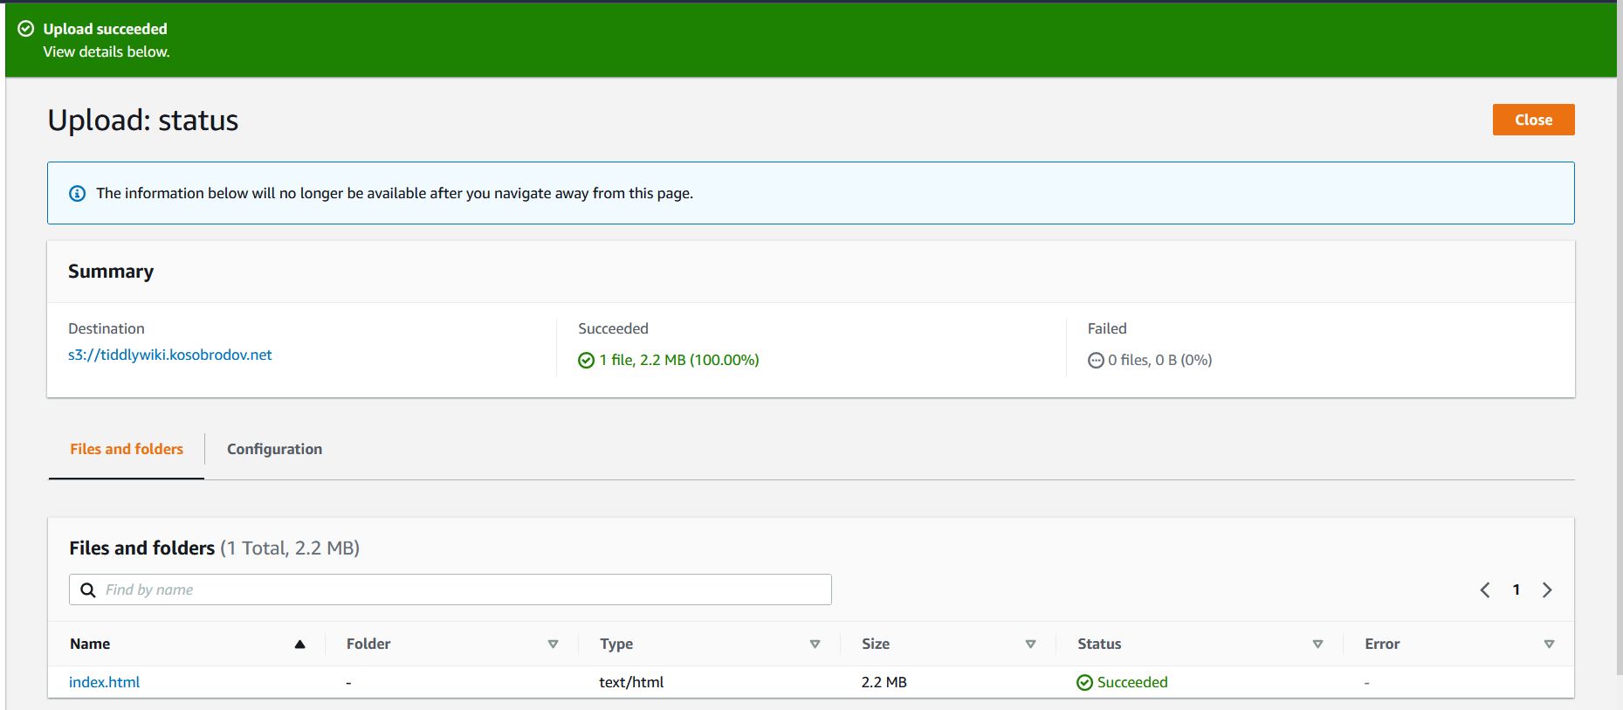Close the upload status page
The height and width of the screenshot is (710, 1623).
coord(1533,120)
